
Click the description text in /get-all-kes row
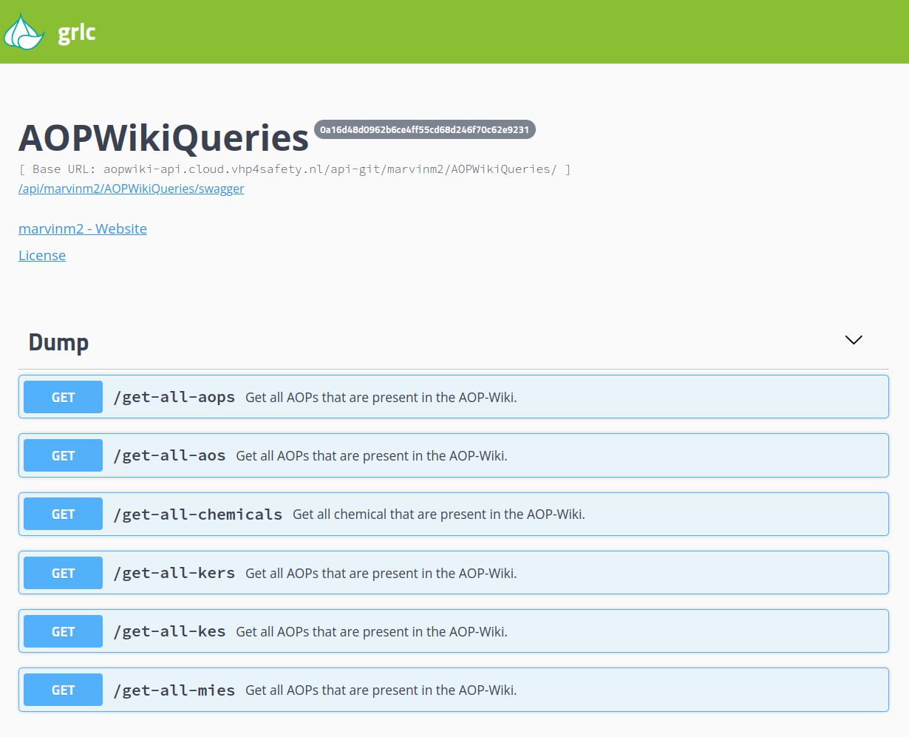point(372,631)
